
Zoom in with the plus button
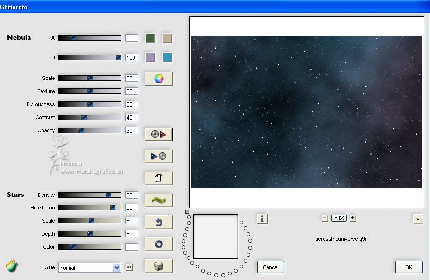(x=352, y=218)
